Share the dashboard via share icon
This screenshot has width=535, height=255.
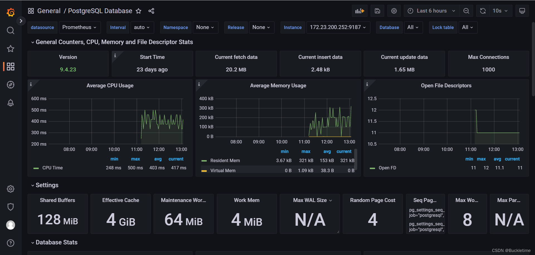pos(151,11)
